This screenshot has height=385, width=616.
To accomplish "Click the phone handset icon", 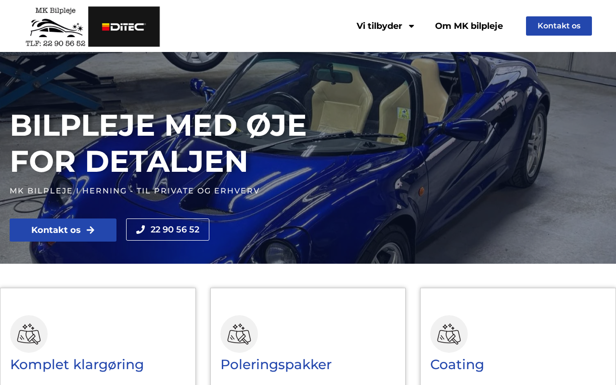I will coord(141,230).
